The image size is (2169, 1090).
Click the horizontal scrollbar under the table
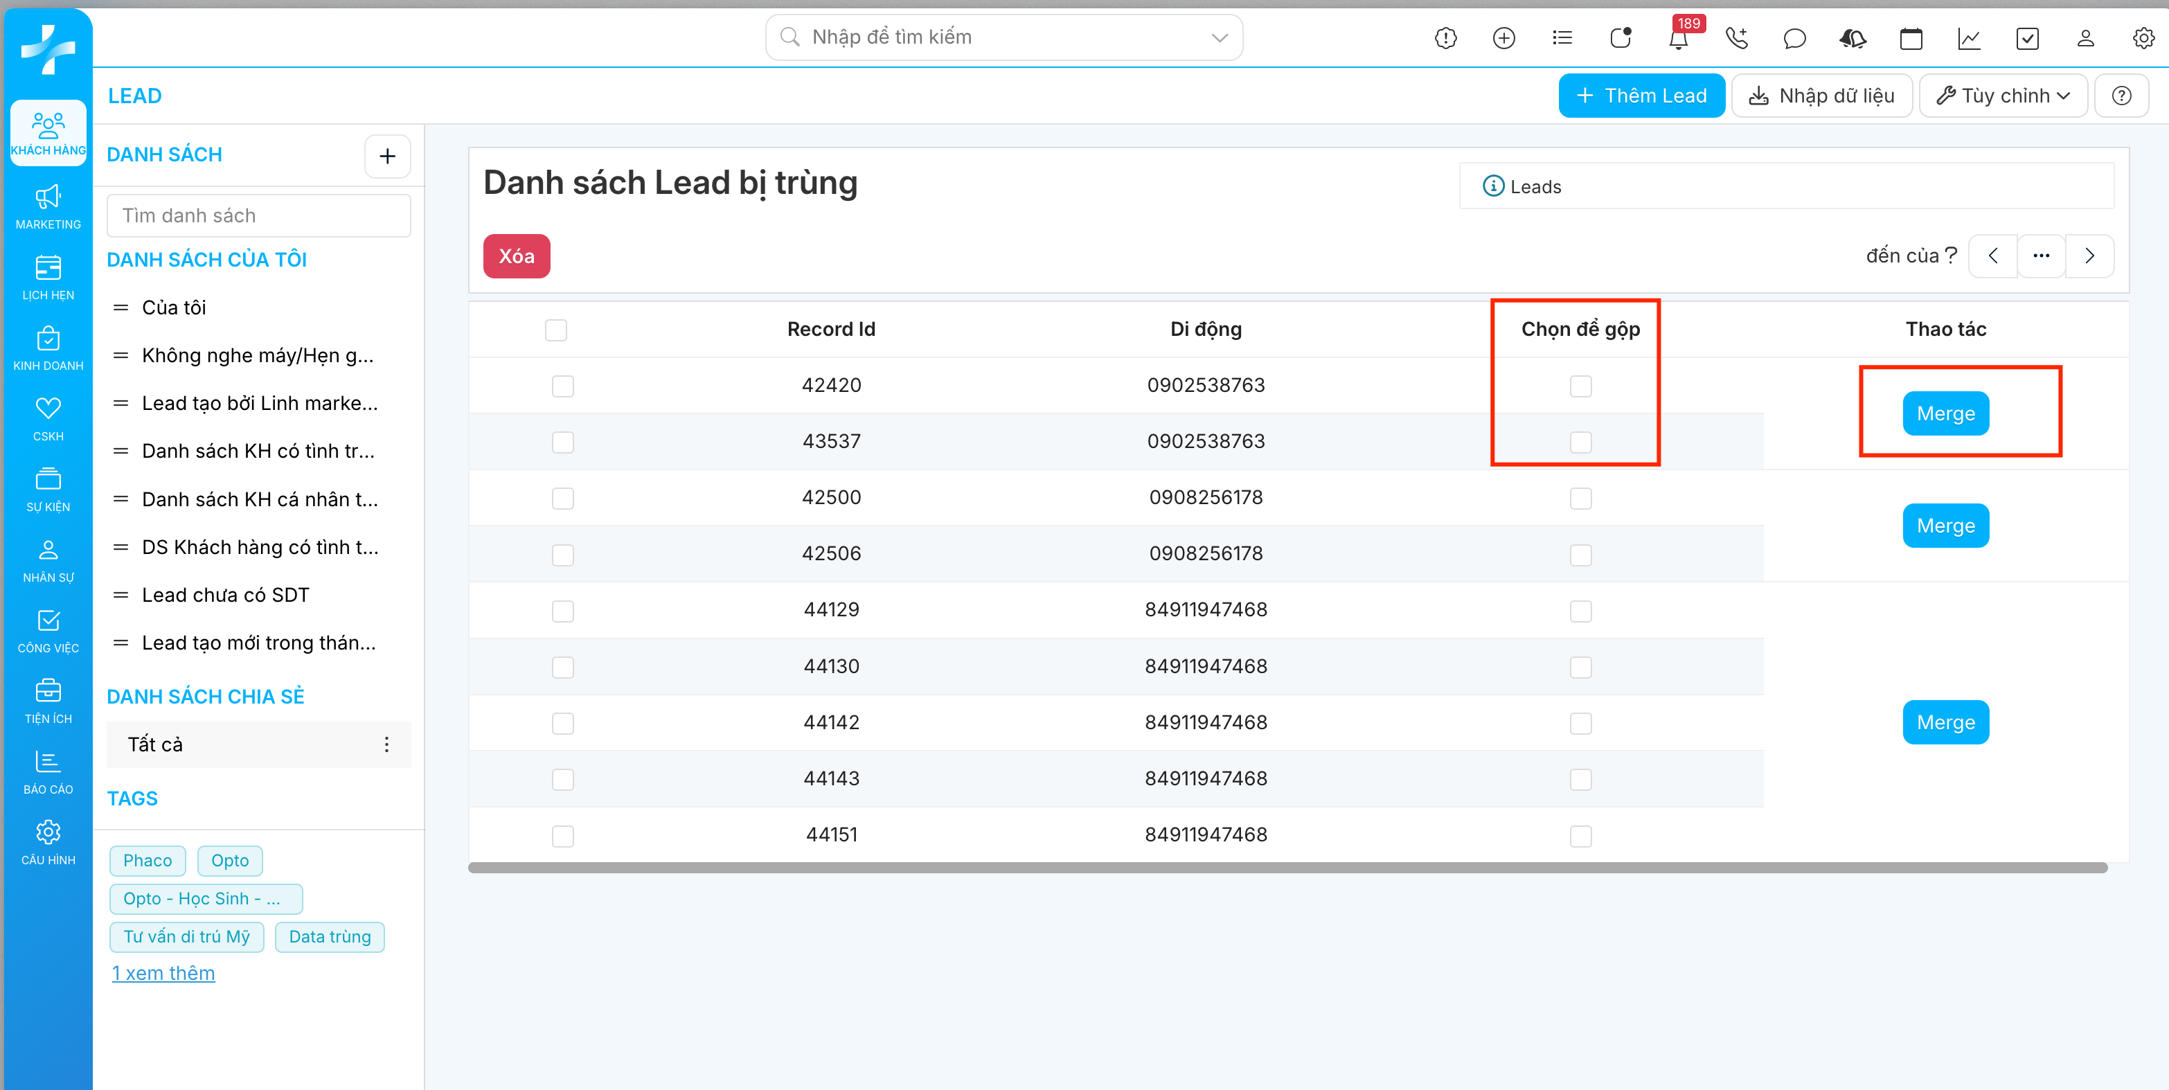pyautogui.click(x=1287, y=868)
